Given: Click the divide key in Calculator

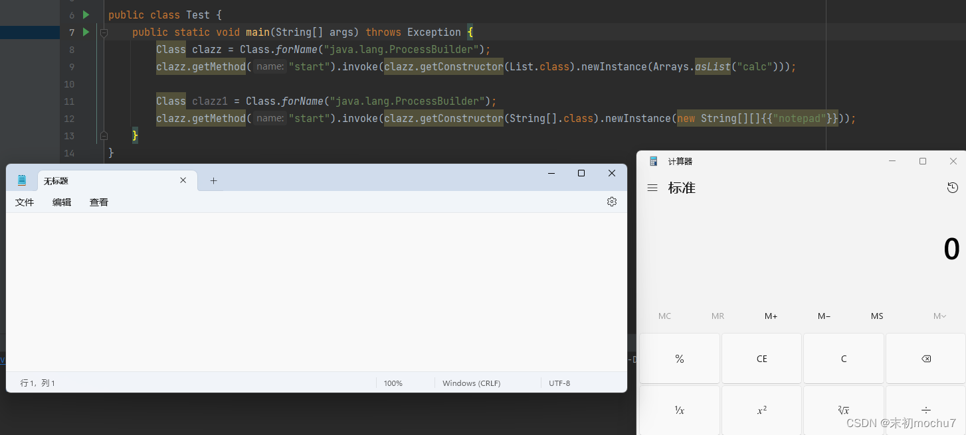Looking at the screenshot, I should click(x=925, y=409).
